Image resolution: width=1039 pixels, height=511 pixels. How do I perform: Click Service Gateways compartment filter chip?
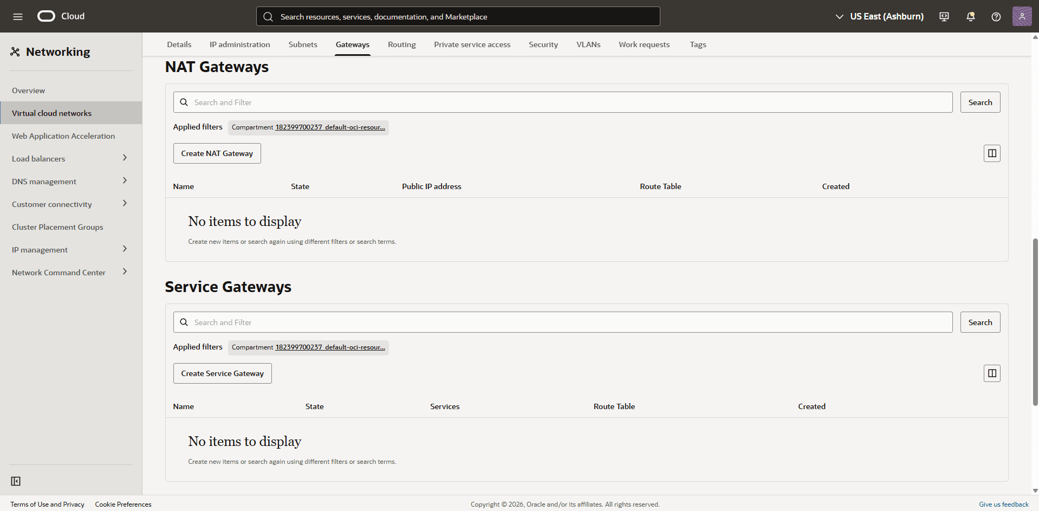tap(308, 347)
